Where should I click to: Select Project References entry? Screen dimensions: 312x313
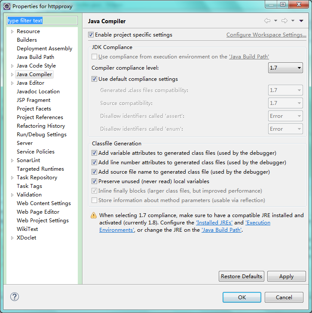click(40, 117)
